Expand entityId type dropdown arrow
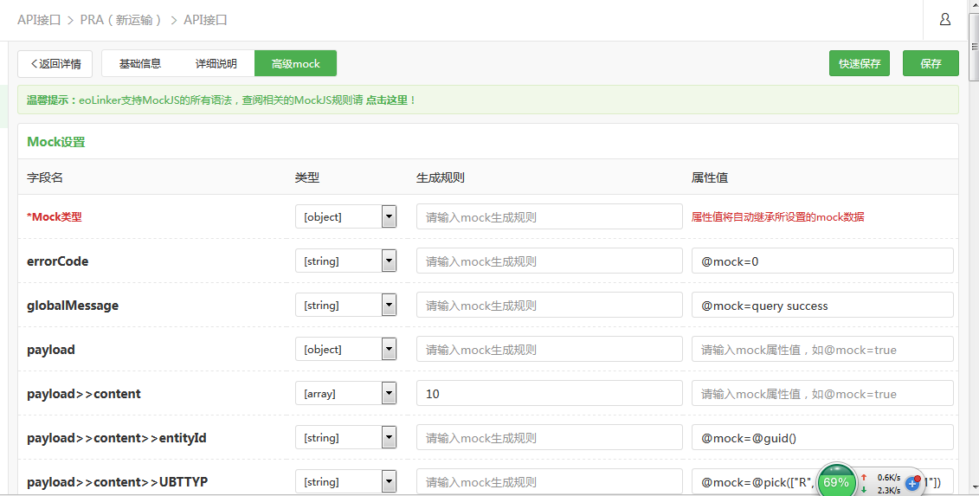 point(389,438)
